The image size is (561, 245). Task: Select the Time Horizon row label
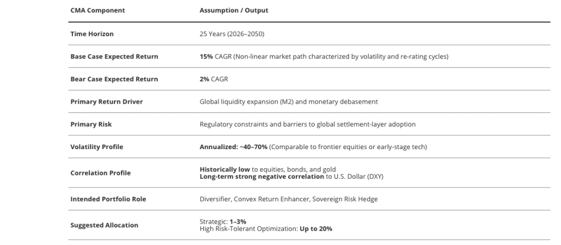(x=93, y=34)
